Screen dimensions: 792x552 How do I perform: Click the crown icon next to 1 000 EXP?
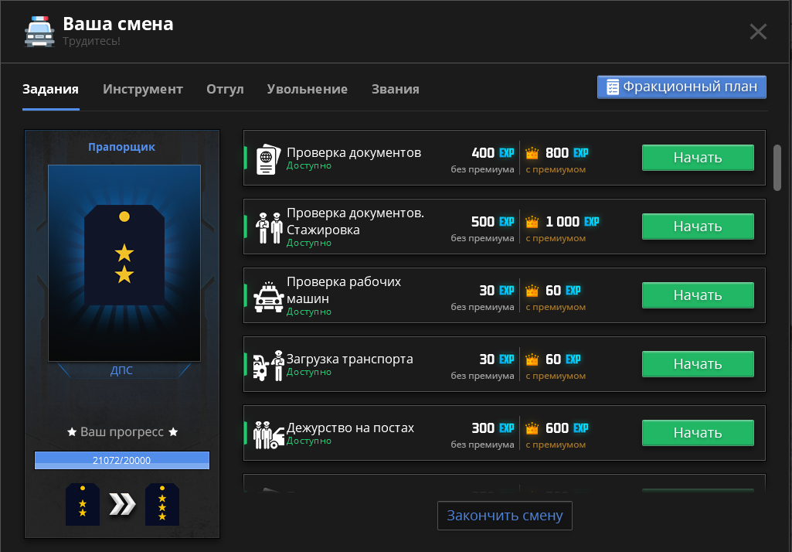coord(532,221)
